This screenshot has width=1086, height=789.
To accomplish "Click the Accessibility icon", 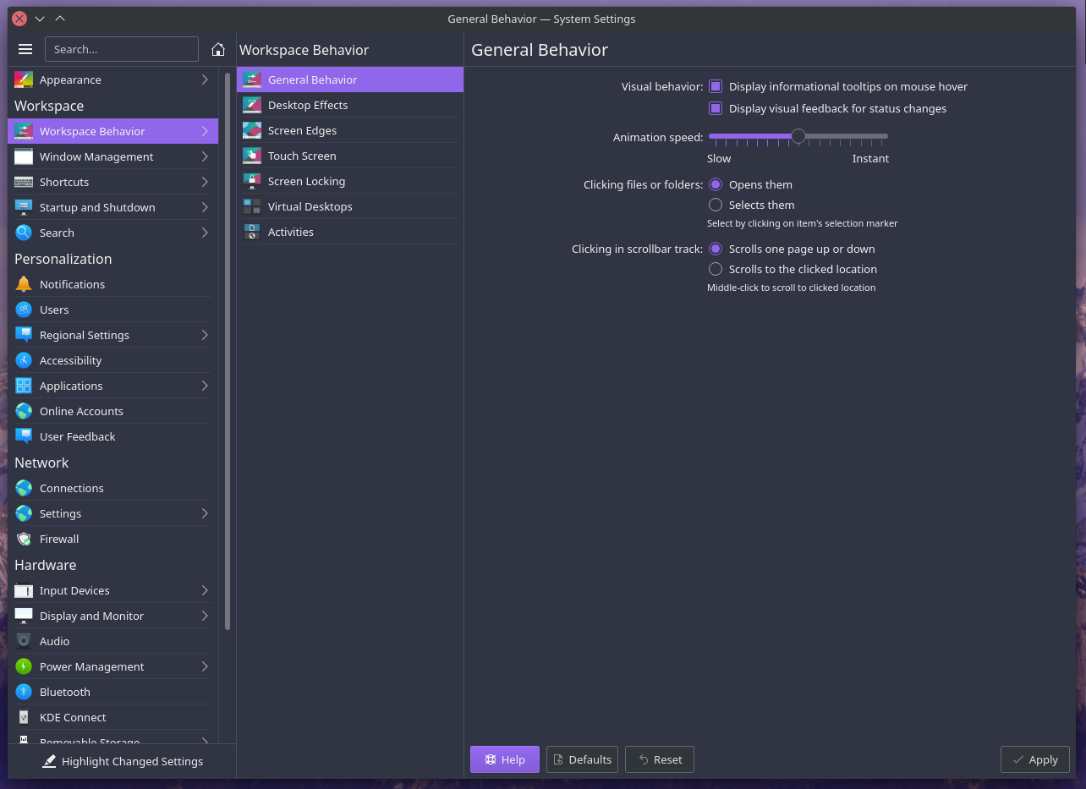I will (x=24, y=360).
